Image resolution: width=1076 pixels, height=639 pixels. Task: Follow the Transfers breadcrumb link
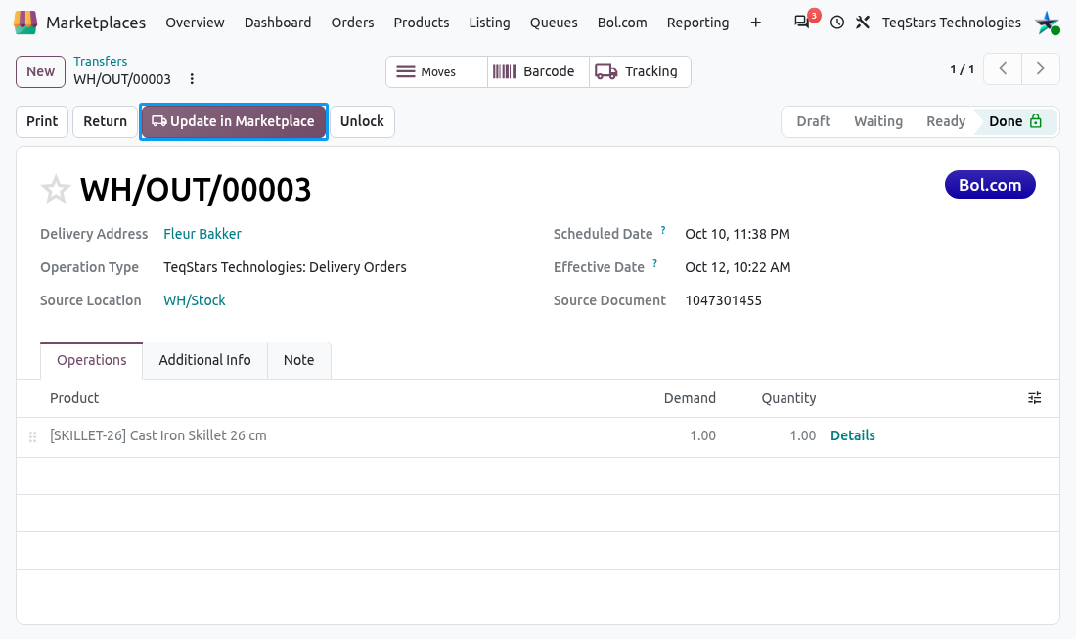100,61
